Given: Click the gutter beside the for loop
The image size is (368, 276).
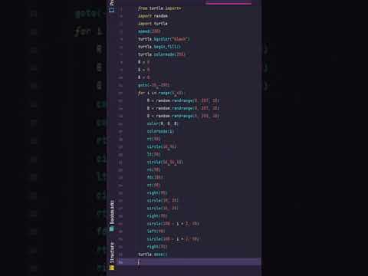Looking at the screenshot, I should (x=121, y=93).
